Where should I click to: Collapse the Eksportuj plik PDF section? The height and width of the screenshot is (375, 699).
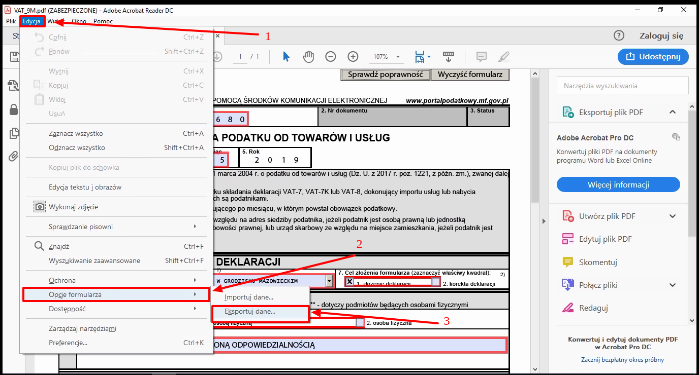[x=673, y=112]
